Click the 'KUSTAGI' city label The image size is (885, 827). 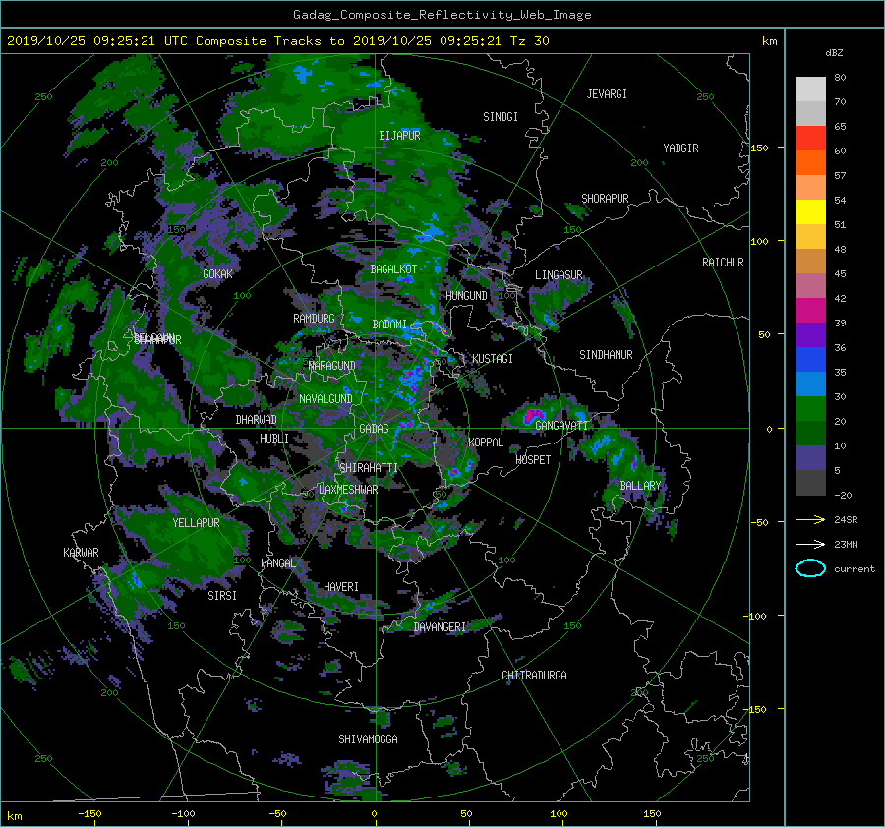(493, 359)
